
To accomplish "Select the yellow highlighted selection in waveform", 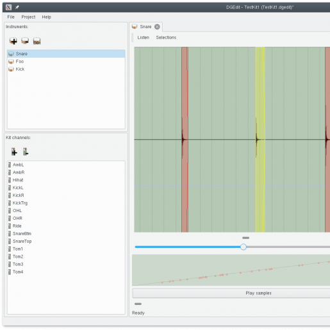I will pos(260,140).
